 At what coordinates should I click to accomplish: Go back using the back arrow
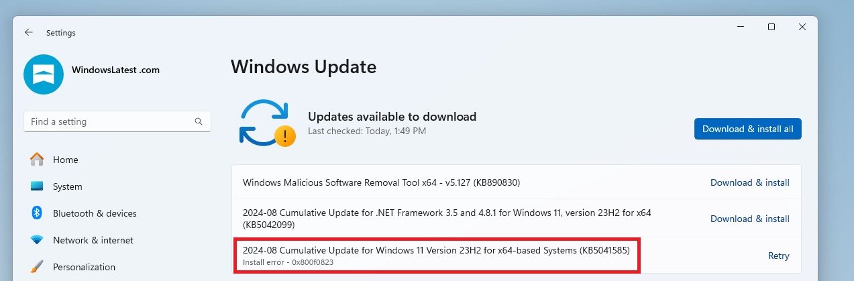click(x=29, y=32)
